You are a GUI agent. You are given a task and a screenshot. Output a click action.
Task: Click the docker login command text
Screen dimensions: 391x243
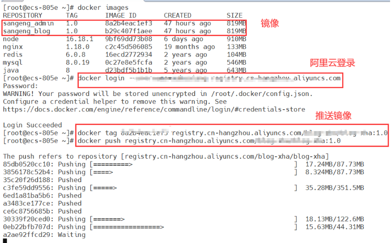209,79
